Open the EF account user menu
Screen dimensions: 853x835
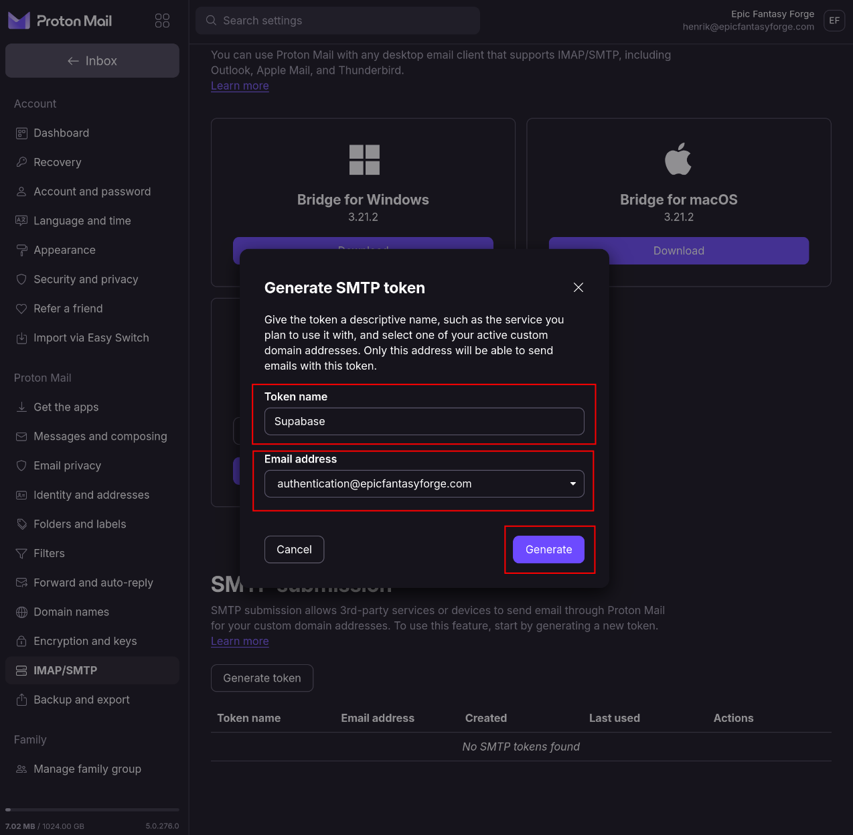point(834,21)
